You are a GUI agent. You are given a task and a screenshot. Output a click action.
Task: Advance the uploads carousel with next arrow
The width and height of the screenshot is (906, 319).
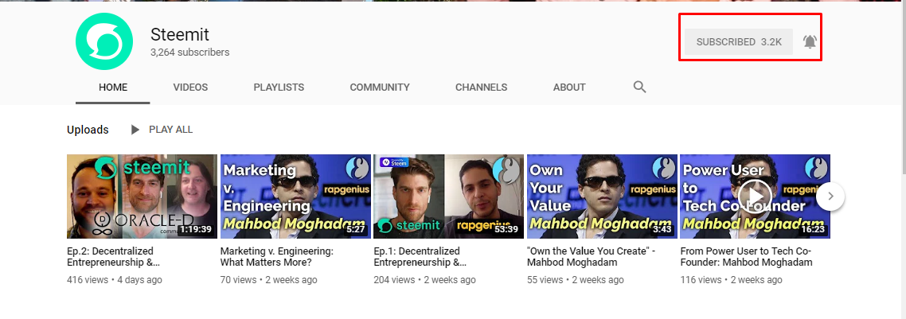tap(830, 196)
